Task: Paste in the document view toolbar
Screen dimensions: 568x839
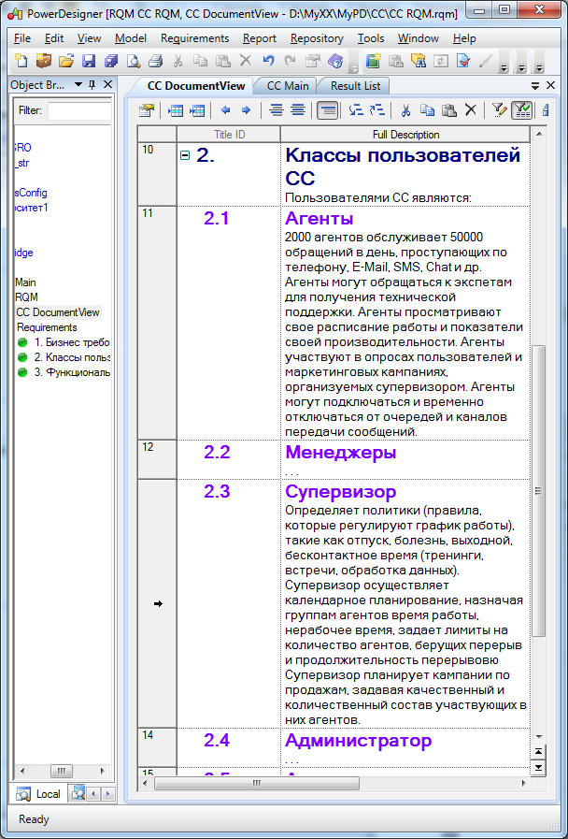Action: [x=449, y=110]
